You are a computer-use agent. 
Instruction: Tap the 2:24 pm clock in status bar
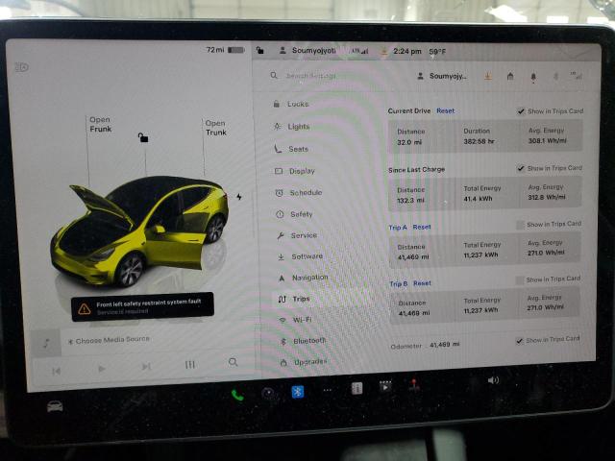click(x=407, y=51)
